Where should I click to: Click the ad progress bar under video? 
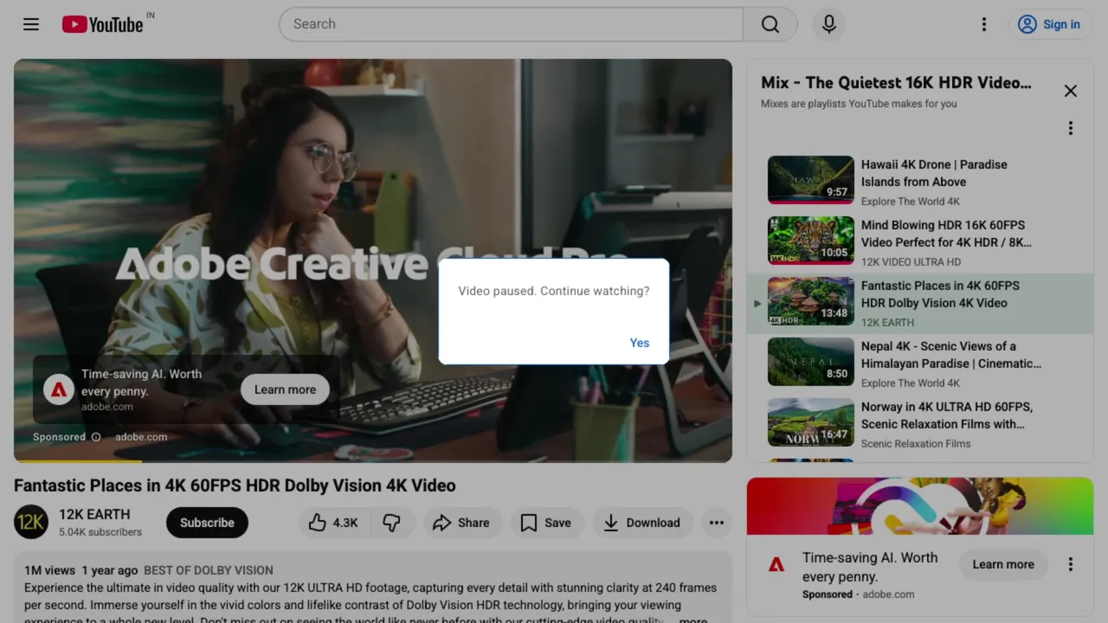pyautogui.click(x=373, y=461)
